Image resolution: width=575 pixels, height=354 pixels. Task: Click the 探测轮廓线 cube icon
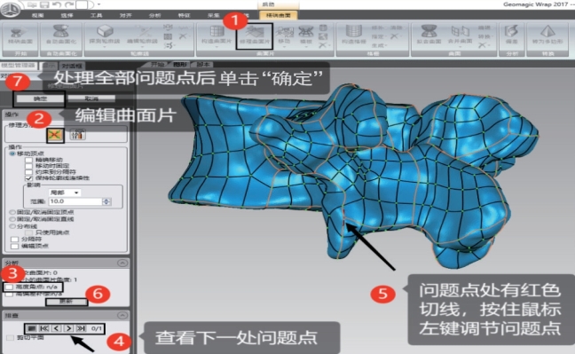(x=105, y=35)
